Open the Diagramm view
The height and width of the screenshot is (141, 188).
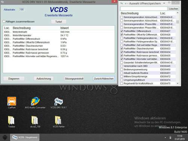[x=14, y=79]
